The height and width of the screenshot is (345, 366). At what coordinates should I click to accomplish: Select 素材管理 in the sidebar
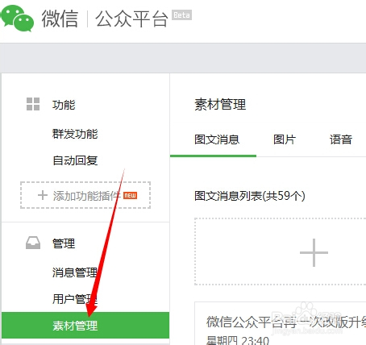point(85,325)
